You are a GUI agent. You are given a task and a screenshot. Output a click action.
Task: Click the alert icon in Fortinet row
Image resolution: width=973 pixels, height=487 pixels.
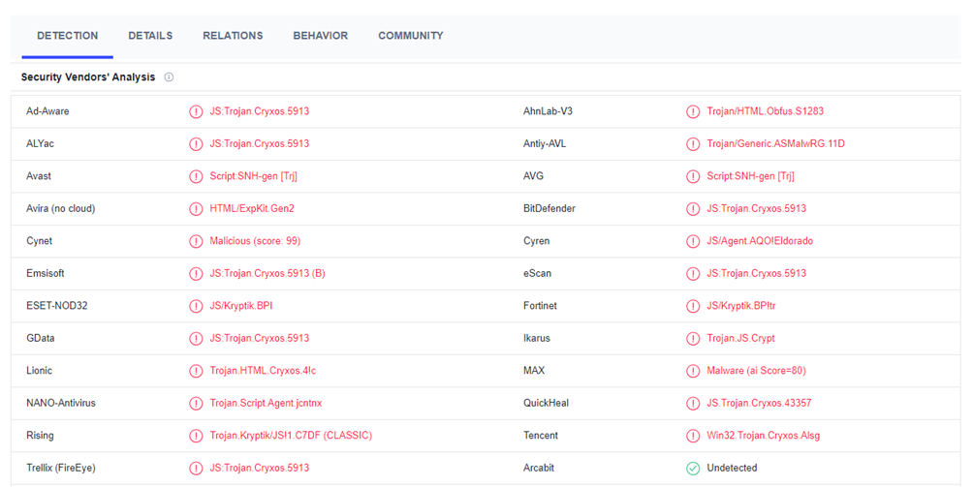(693, 306)
